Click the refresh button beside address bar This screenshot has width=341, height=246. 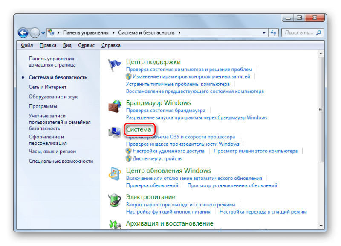pos(273,33)
